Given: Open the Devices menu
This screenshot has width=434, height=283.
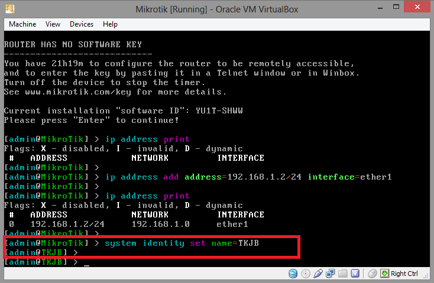Looking at the screenshot, I should pos(82,24).
